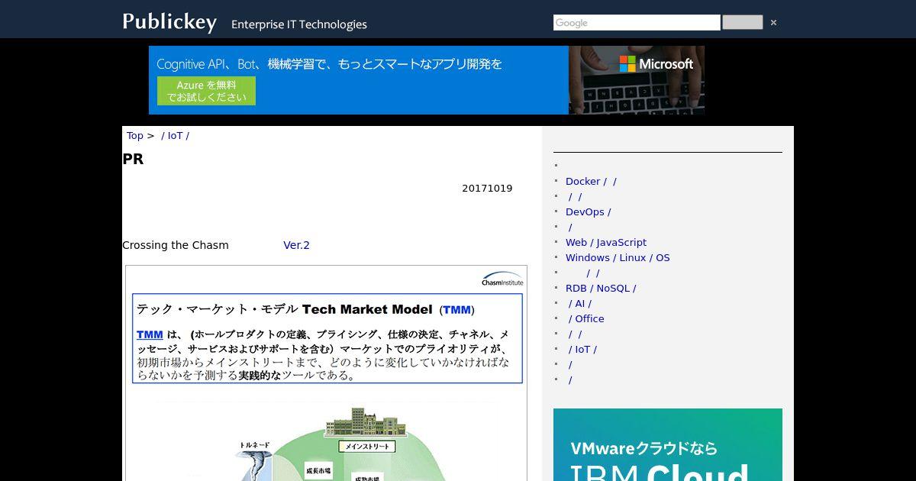Click the Main Street building icon in diagram
The height and width of the screenshot is (481, 916).
pyautogui.click(x=366, y=422)
